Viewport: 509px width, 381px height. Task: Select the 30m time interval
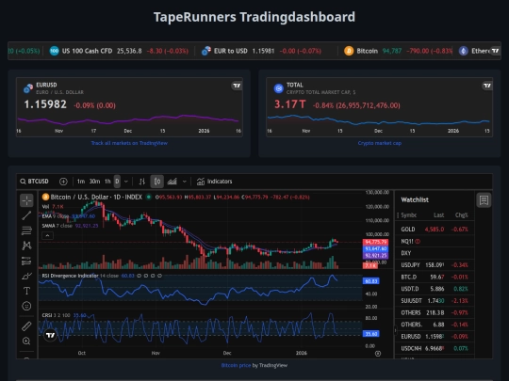95,182
